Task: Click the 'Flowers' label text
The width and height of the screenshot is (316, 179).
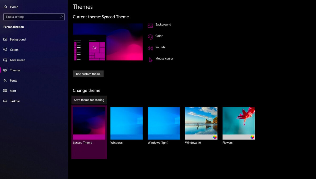Action: (228, 143)
